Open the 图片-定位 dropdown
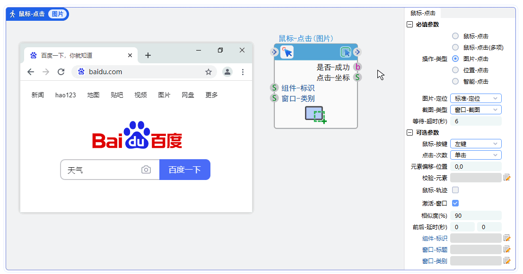The width and height of the screenshot is (523, 274). pyautogui.click(x=476, y=98)
